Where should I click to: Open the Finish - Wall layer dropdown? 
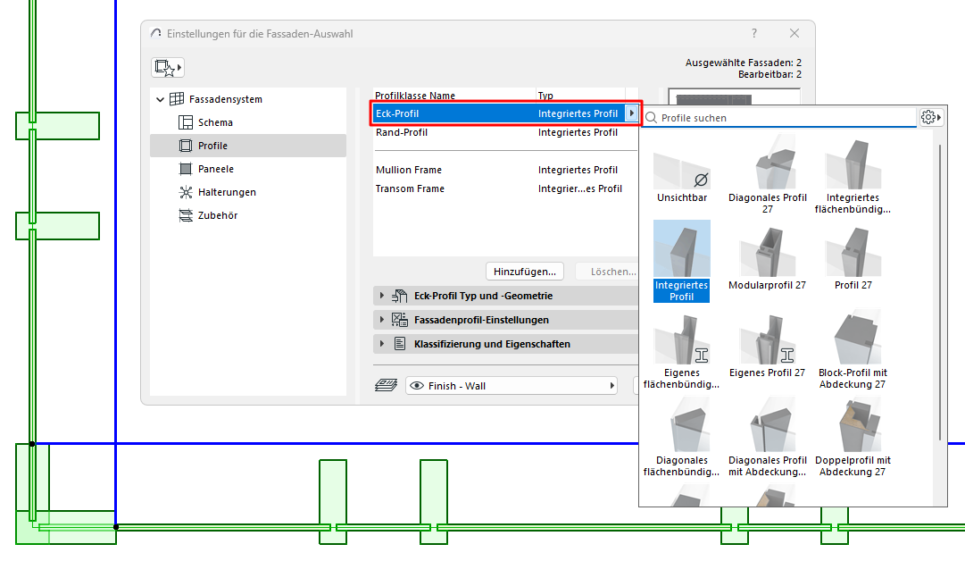512,386
